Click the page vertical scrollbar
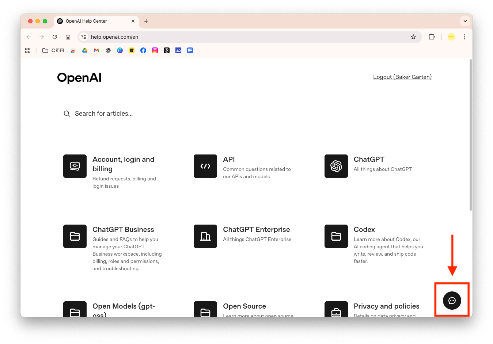 pyautogui.click(x=470, y=135)
